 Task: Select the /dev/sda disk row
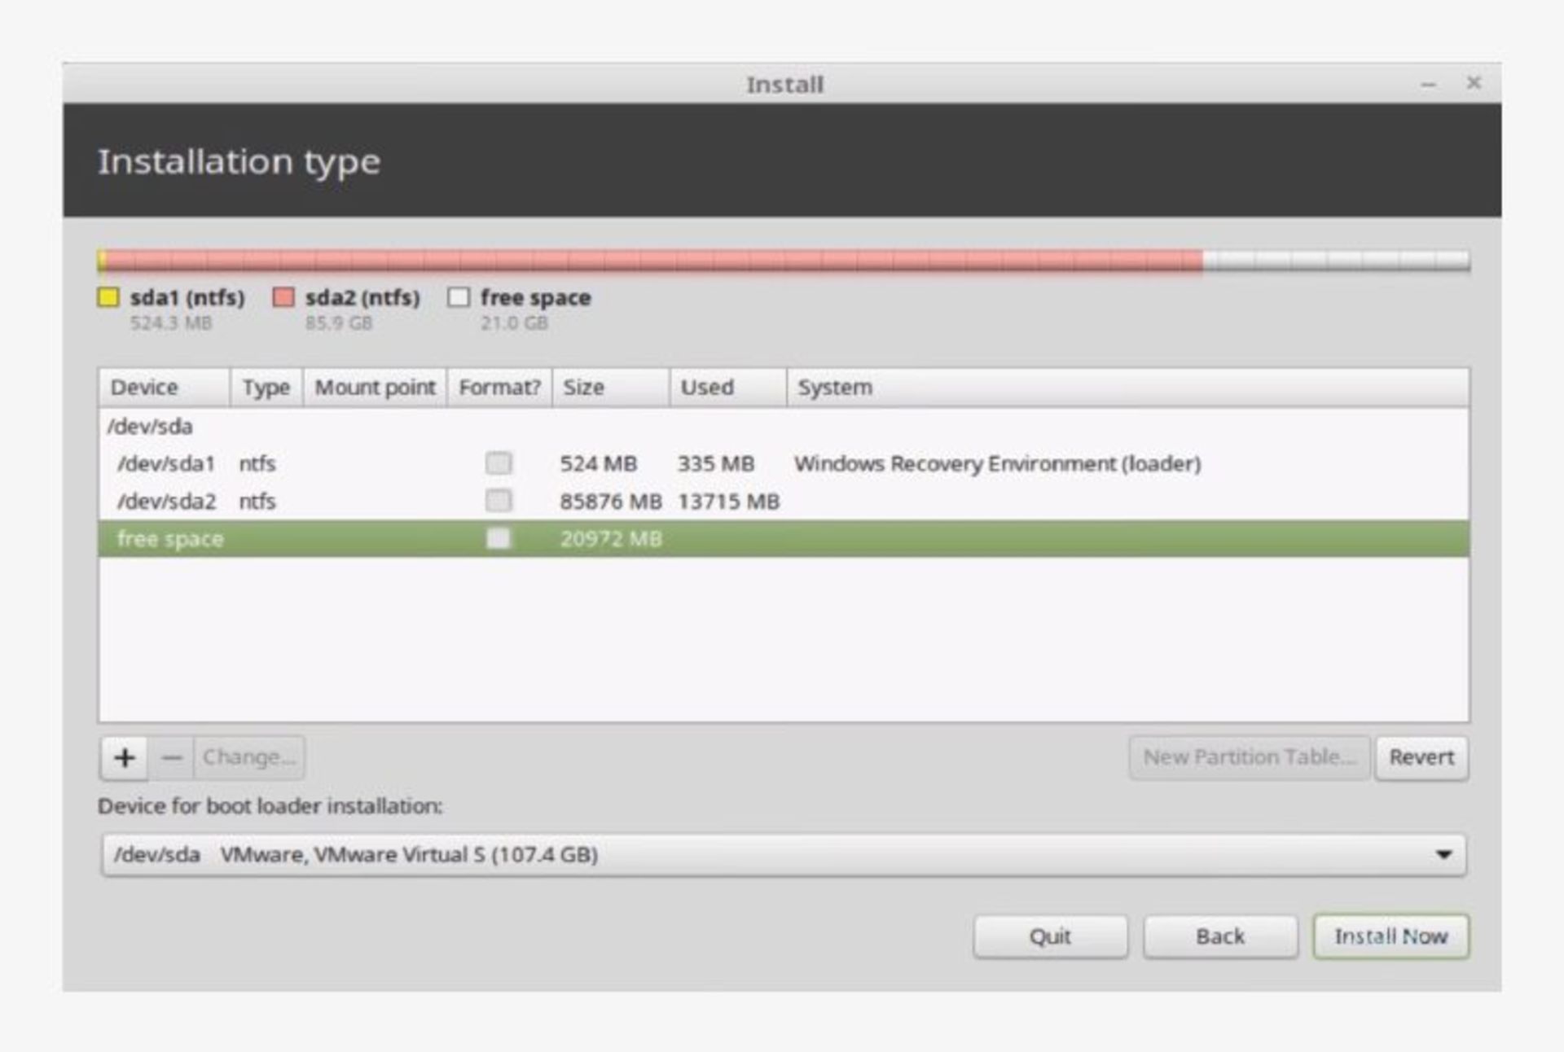click(784, 426)
